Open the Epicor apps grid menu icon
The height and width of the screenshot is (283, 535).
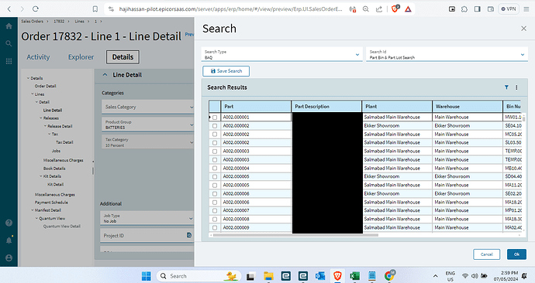pos(9,61)
